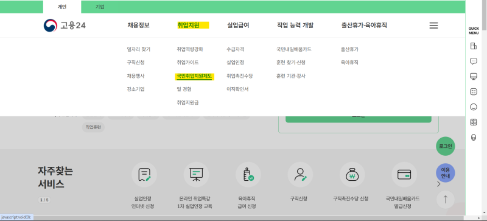The width and height of the screenshot is (487, 221).
Task: Select 훈련 찾기·신청 submenu link
Action: coord(291,63)
